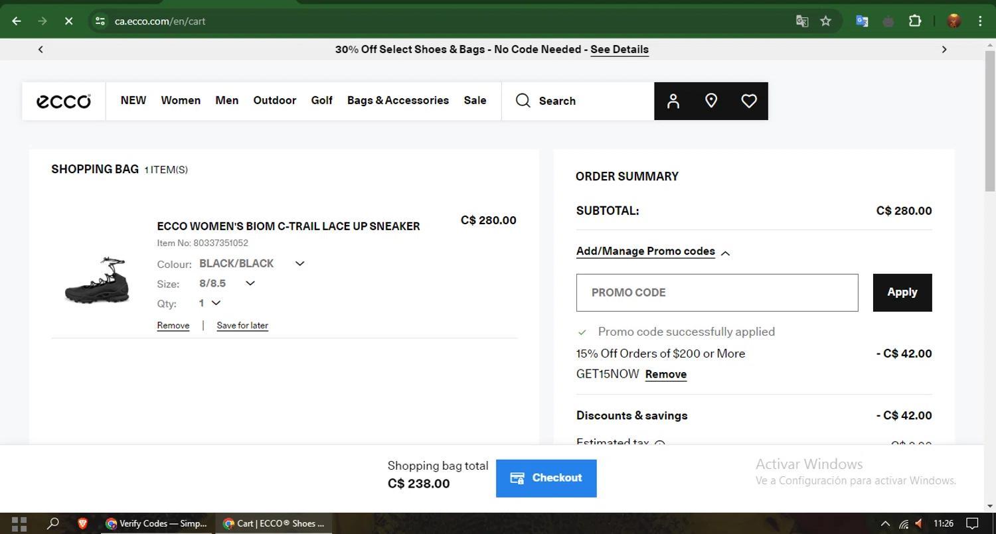Open the Men menu
This screenshot has height=534, width=996.
point(227,100)
